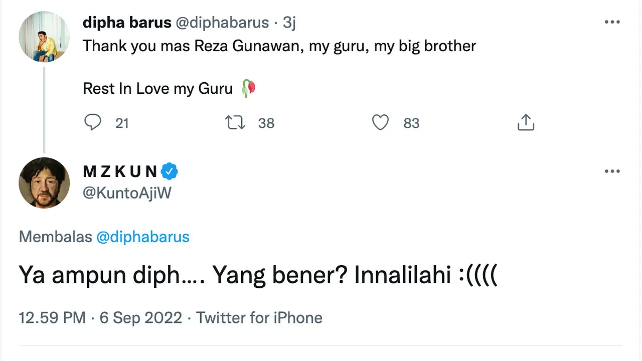
Task: Select the username dipha barus
Action: pos(127,22)
